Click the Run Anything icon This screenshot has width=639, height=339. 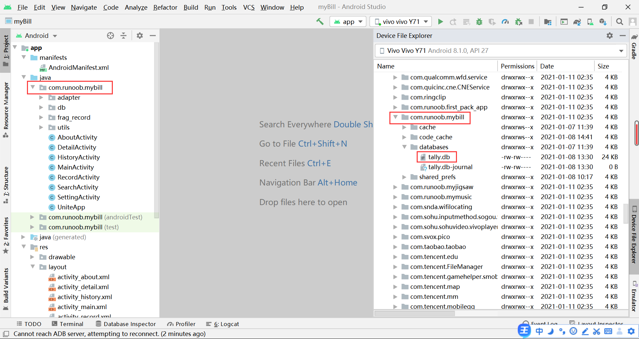[x=564, y=22]
